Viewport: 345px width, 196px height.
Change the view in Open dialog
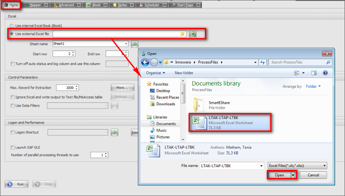pos(297,73)
